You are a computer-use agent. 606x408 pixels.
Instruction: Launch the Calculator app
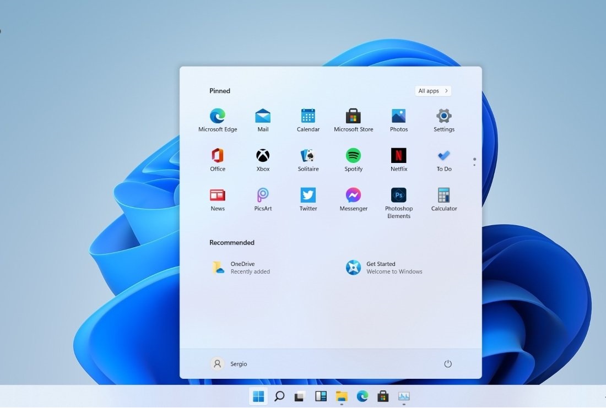[443, 194]
